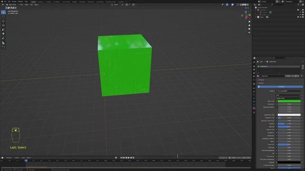Viewport: 305px width, 171px height.
Task: Open the Object Mode dropdown
Action: 12,5
